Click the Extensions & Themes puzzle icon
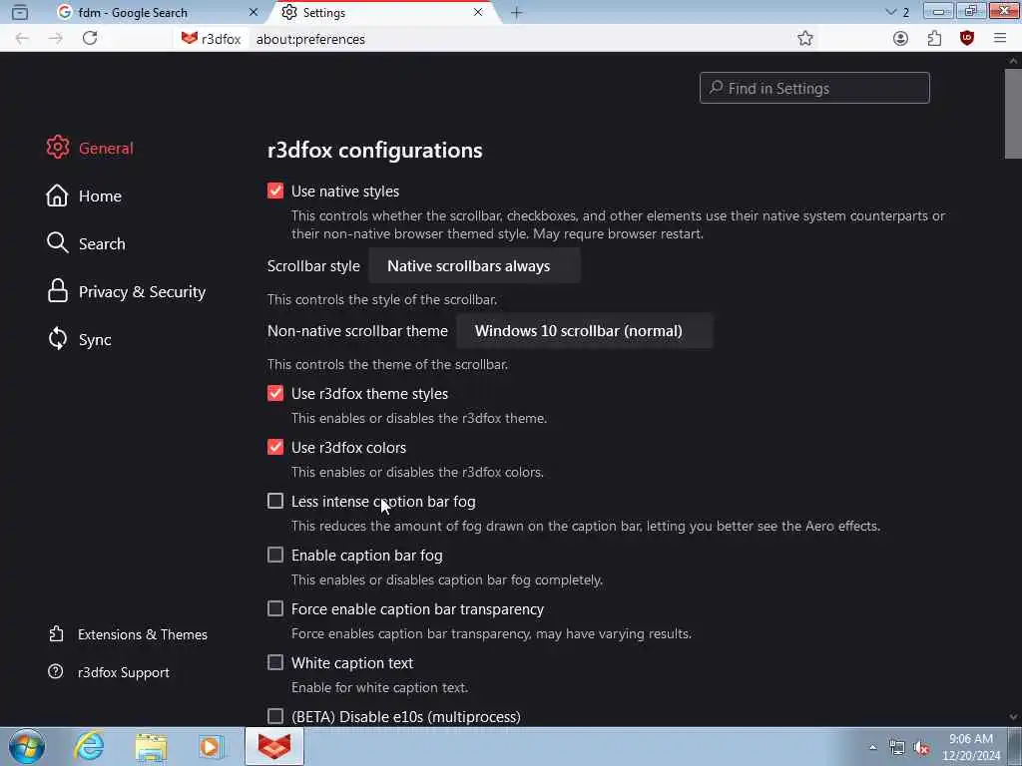 (x=56, y=633)
